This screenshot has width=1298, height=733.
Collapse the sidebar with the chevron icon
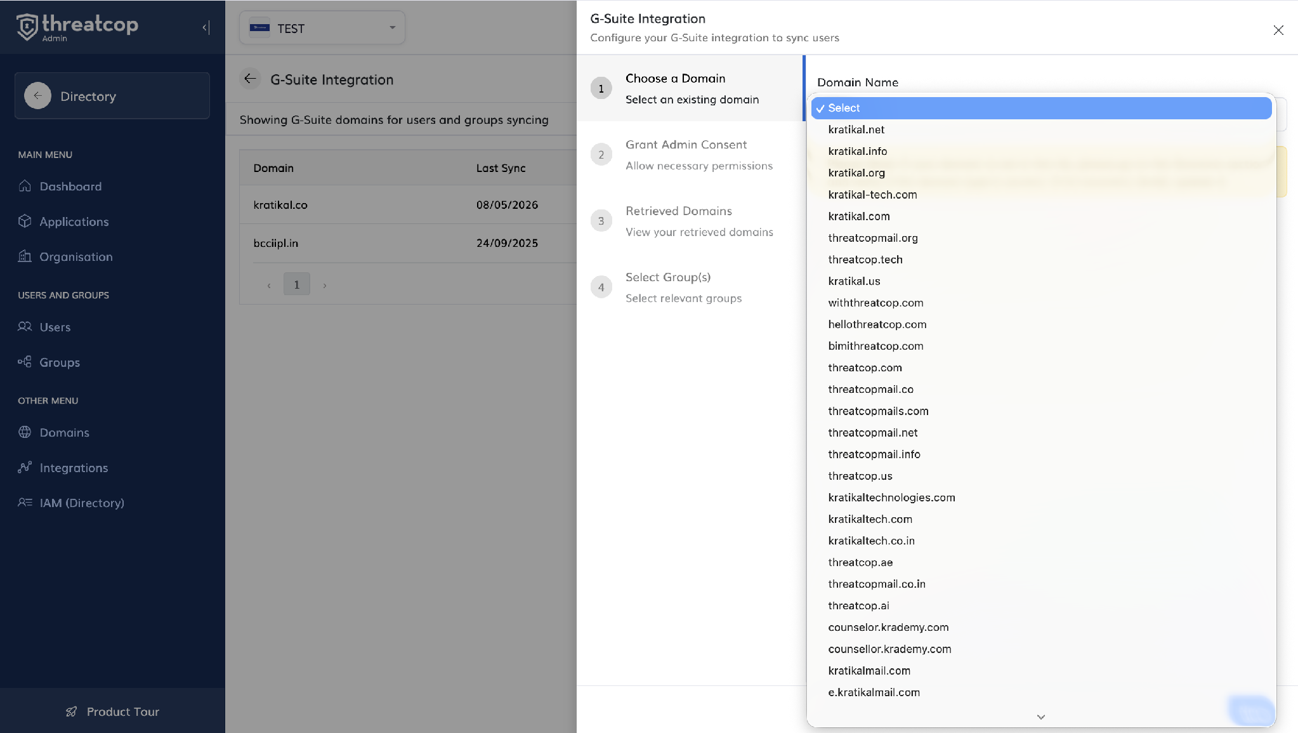(206, 27)
